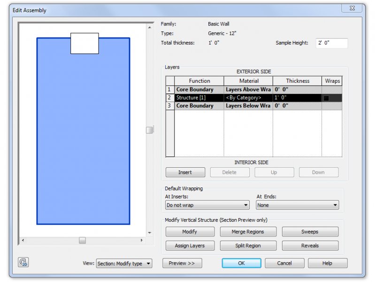
Task: Select row 3 Core Boundary function cell
Action: pos(199,106)
